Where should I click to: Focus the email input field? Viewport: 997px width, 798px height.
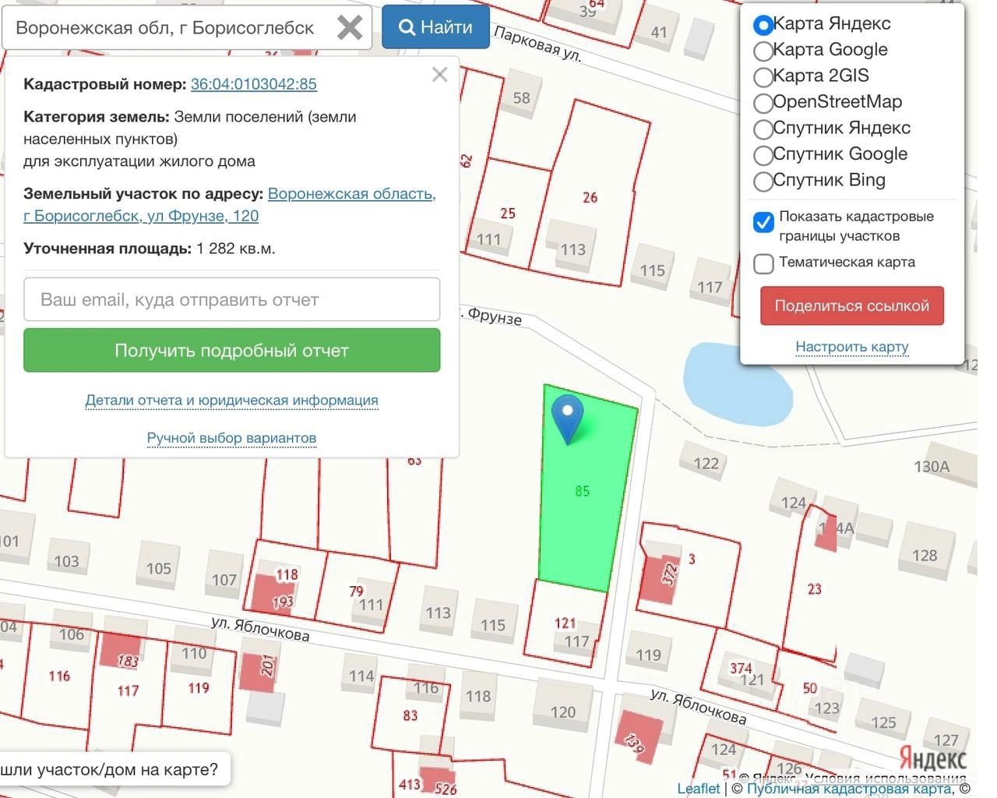pyautogui.click(x=232, y=299)
